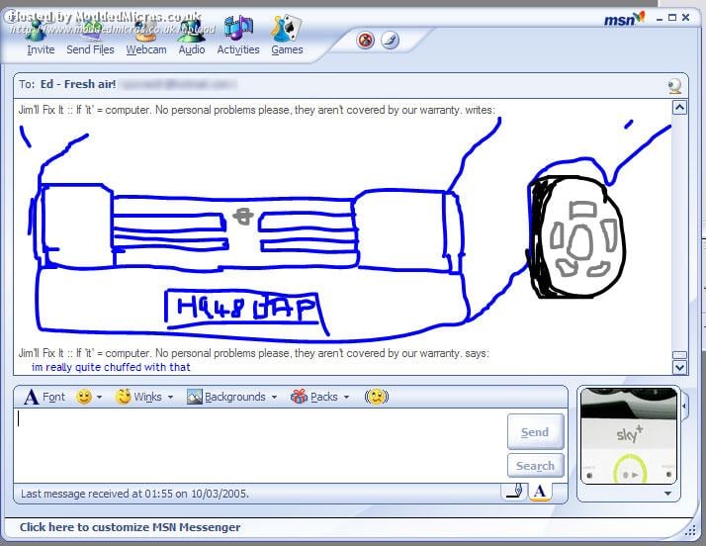Click the Send button

click(x=535, y=431)
